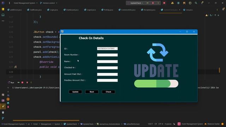Click the gear-like icon next to search

[x=190, y=3]
